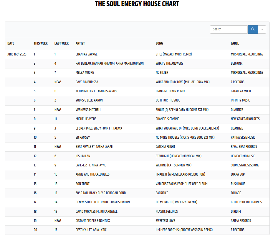Click artist DISTANT PEOPLE & NONTU X

93,221
